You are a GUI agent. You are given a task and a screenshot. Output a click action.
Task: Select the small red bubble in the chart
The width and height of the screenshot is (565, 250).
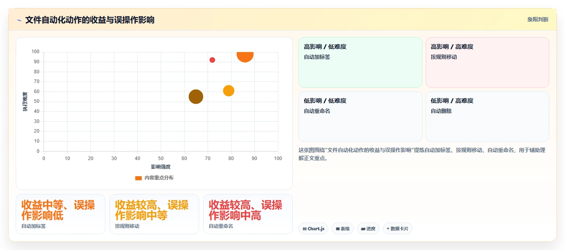(x=212, y=60)
